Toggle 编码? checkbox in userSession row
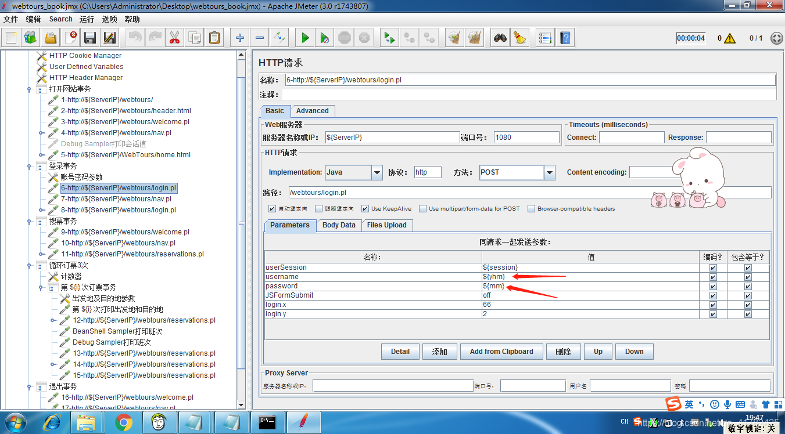 pos(713,267)
